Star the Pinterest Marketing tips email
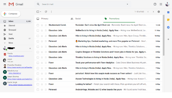The image size is (172, 98). (42, 41)
